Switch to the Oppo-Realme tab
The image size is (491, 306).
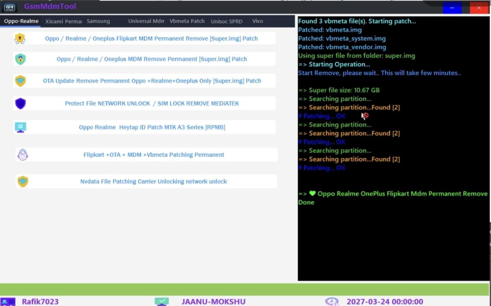point(21,21)
